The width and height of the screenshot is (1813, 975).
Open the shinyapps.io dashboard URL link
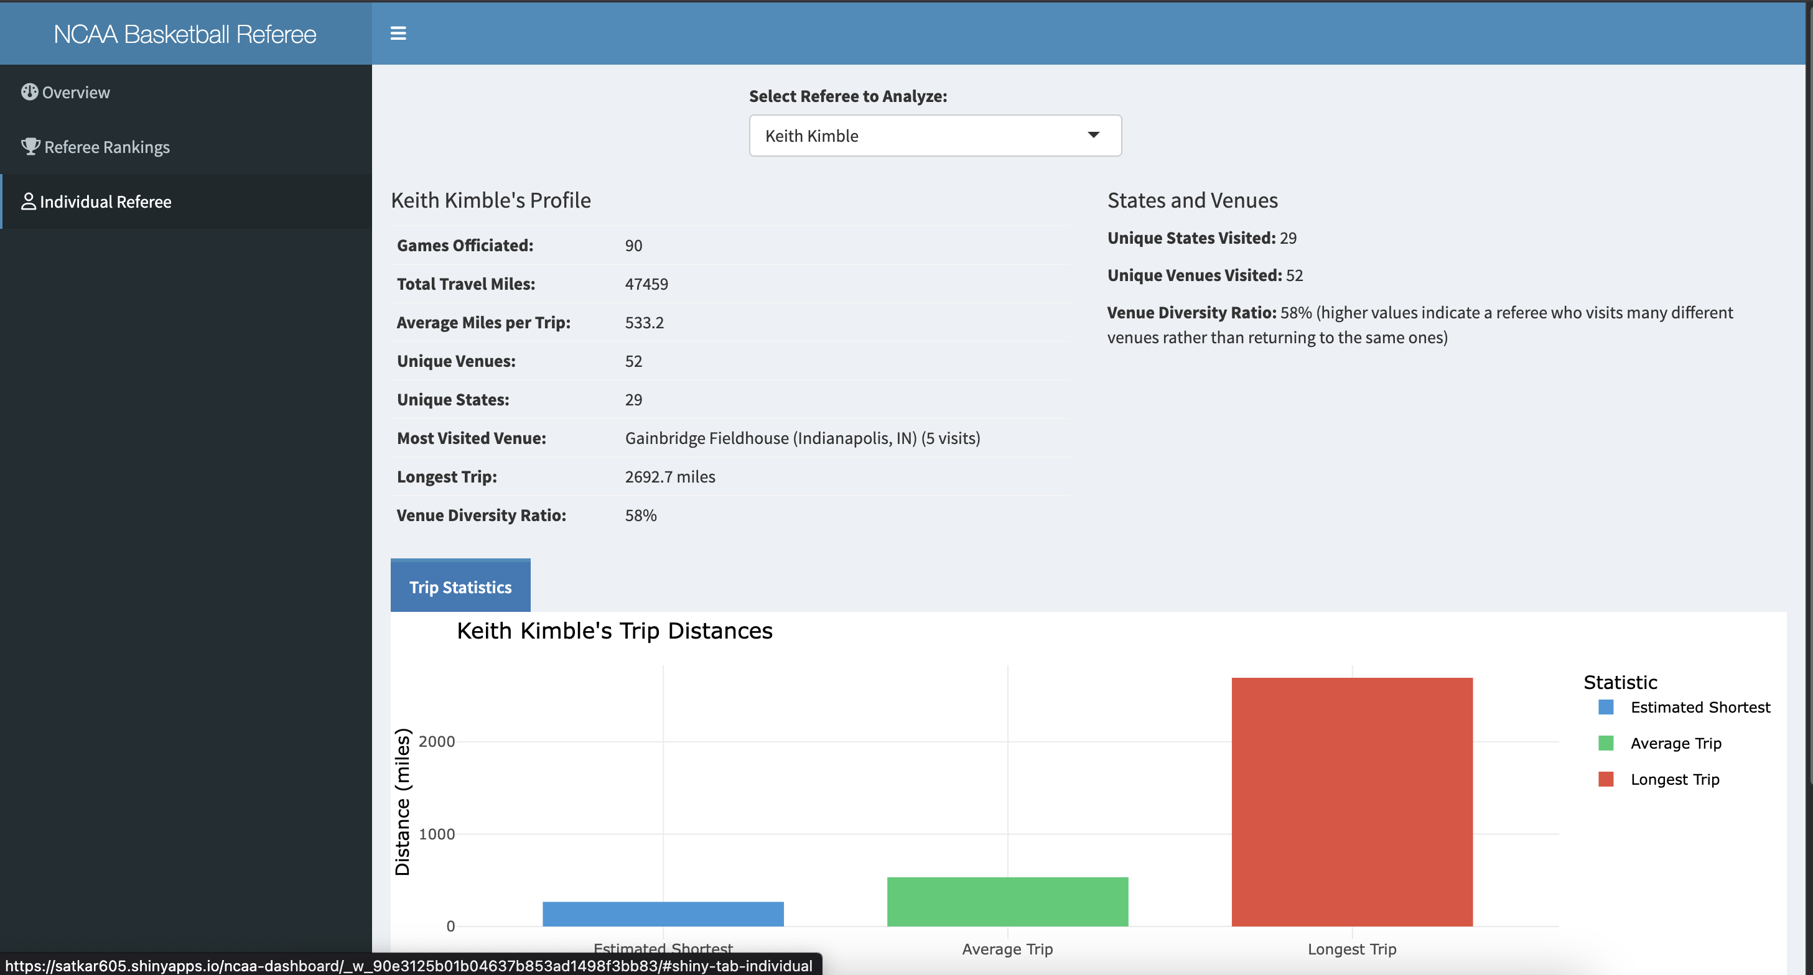408,966
